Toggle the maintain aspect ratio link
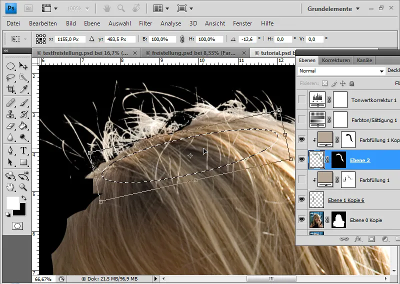 pos(182,39)
